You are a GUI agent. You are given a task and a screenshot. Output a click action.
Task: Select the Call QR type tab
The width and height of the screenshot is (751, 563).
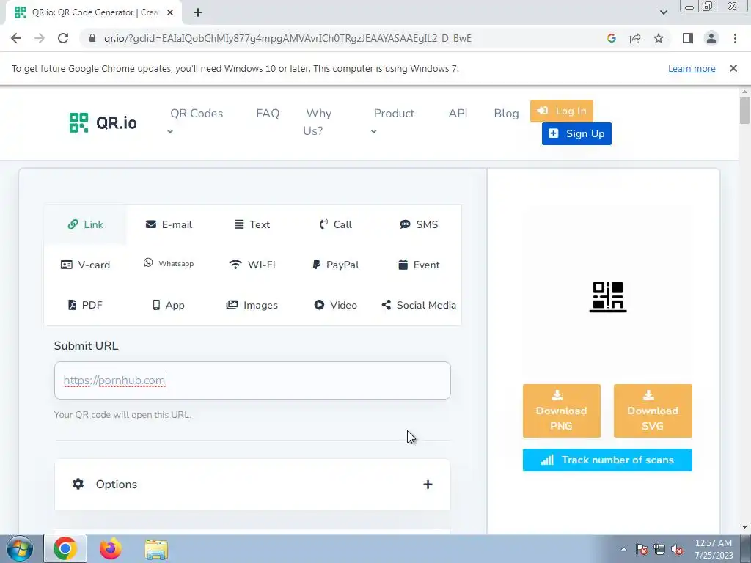(x=336, y=224)
